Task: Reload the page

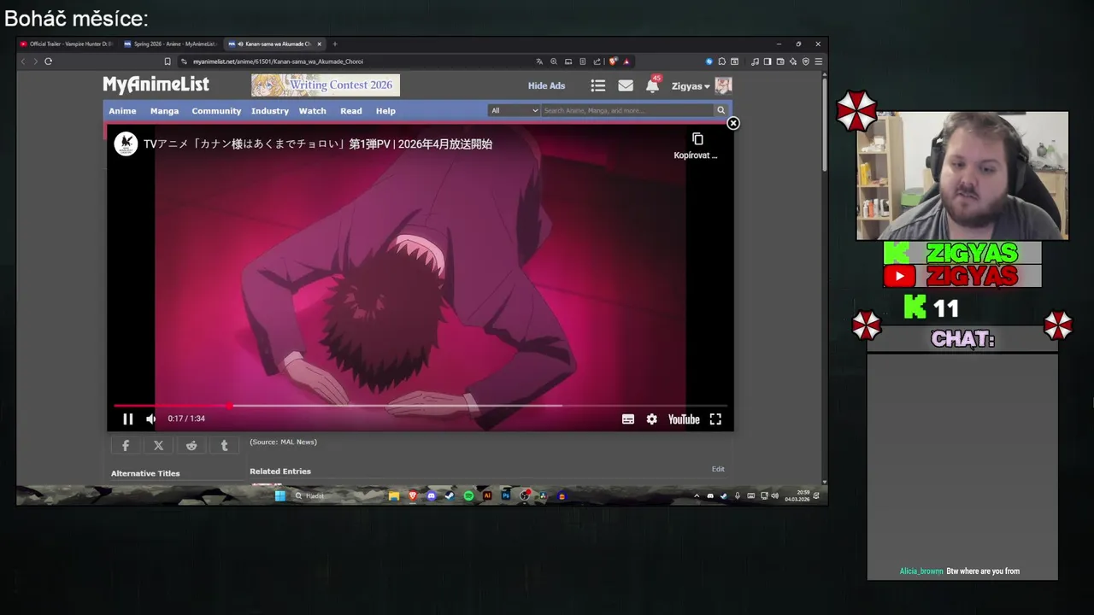Action: point(48,61)
